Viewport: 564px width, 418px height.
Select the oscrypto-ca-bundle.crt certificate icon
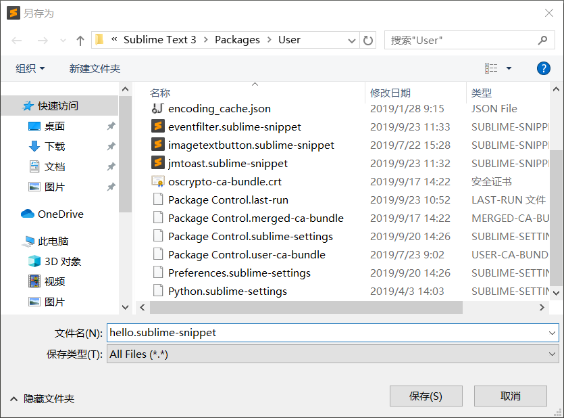[158, 181]
